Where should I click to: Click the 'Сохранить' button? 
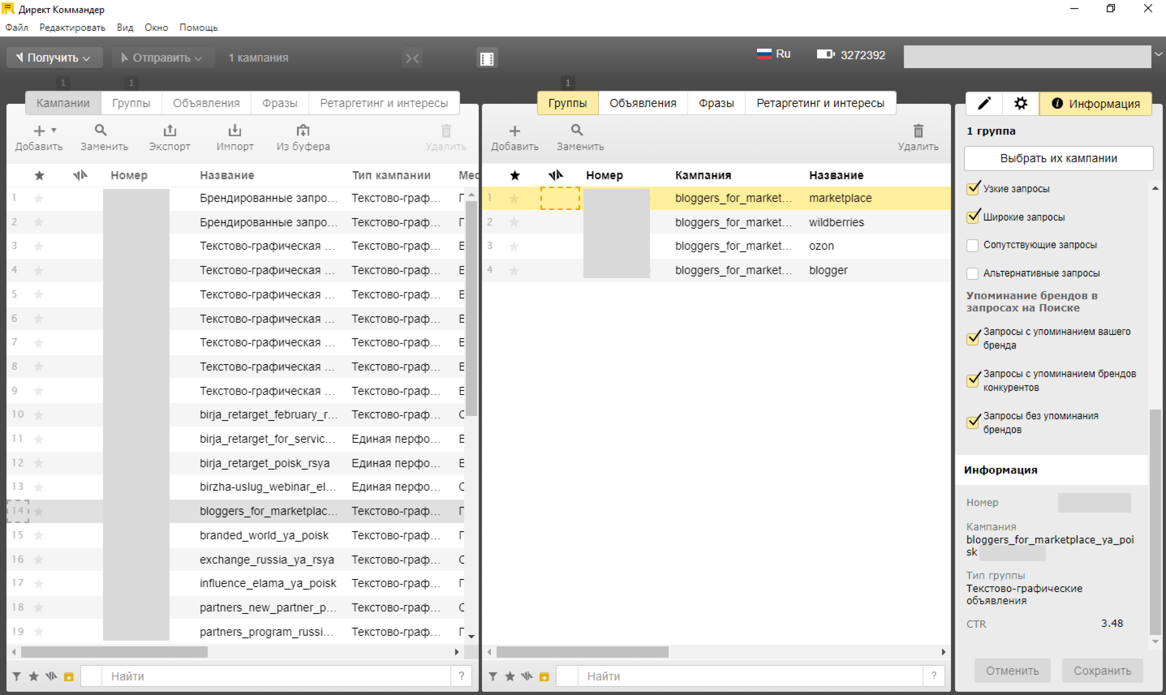(1102, 670)
